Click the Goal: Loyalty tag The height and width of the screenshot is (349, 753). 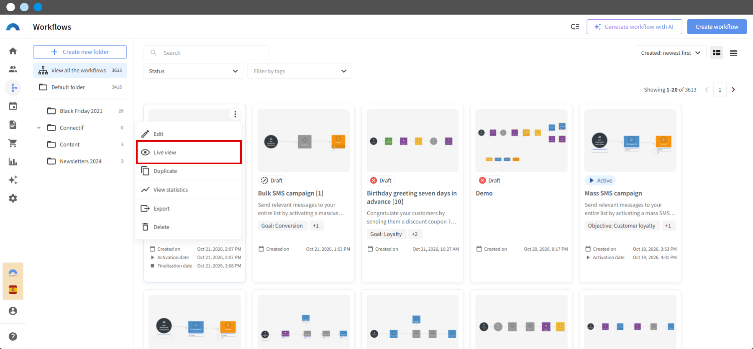pos(386,234)
